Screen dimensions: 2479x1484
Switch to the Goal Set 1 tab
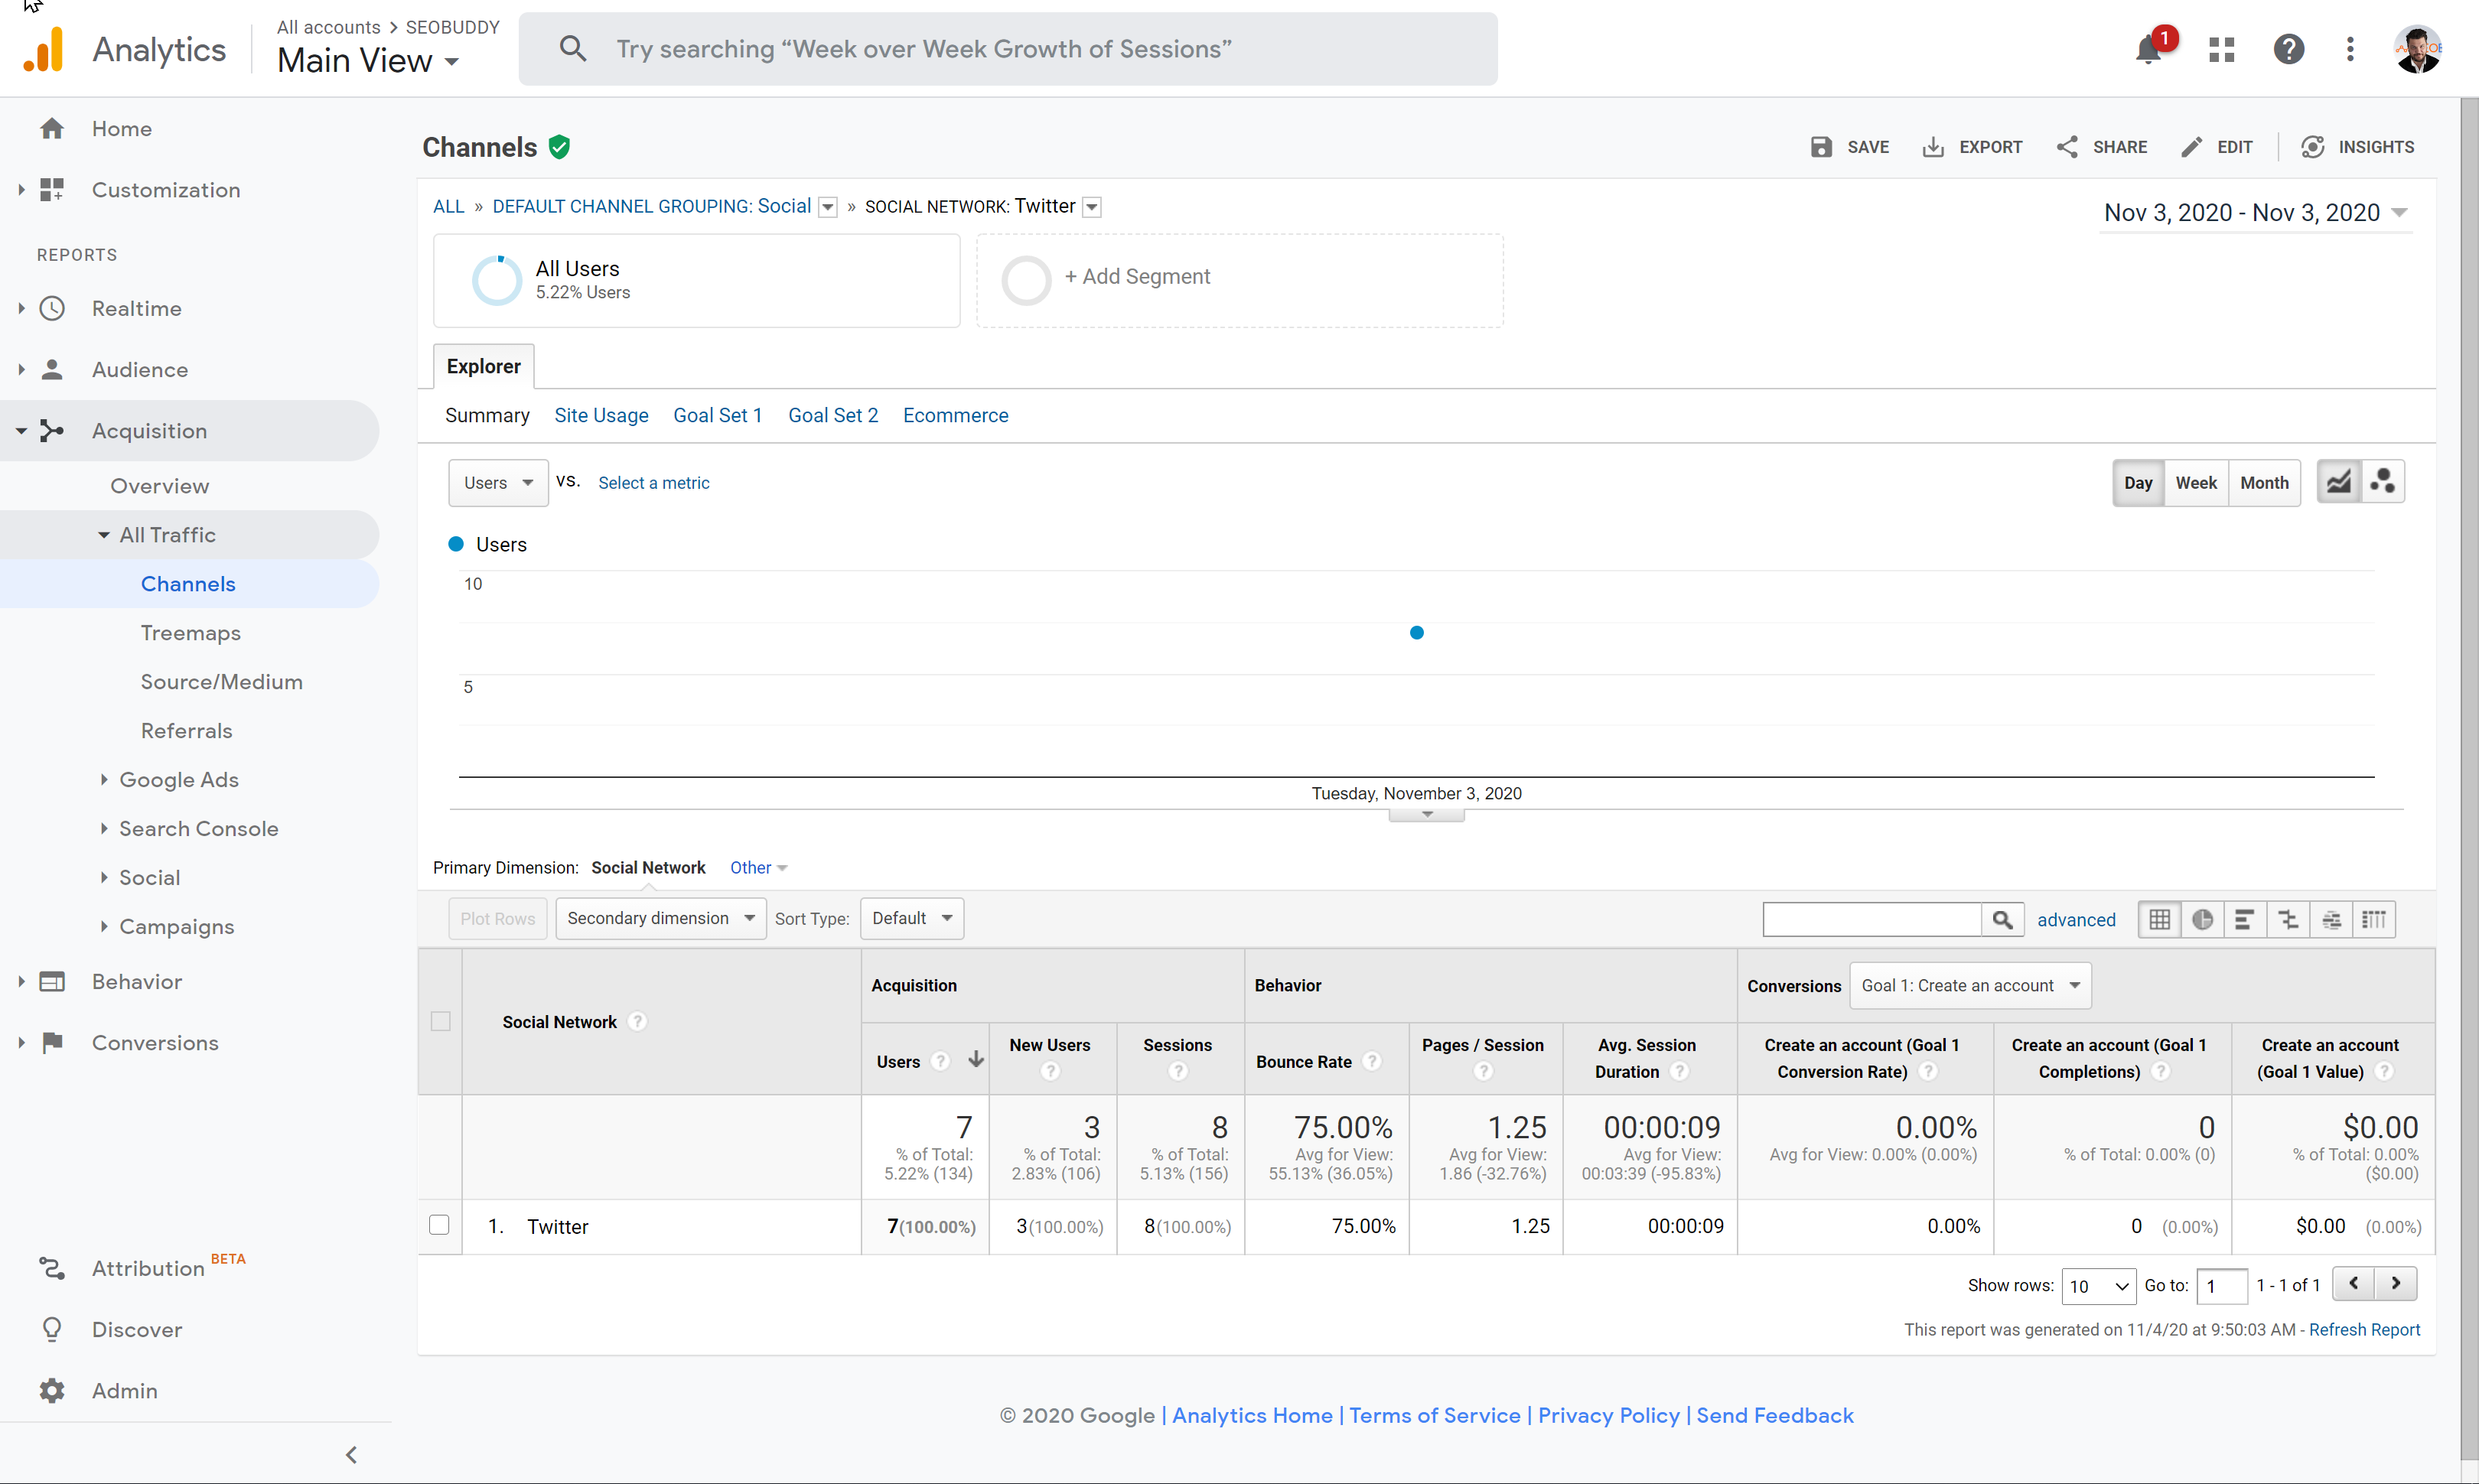tap(717, 415)
